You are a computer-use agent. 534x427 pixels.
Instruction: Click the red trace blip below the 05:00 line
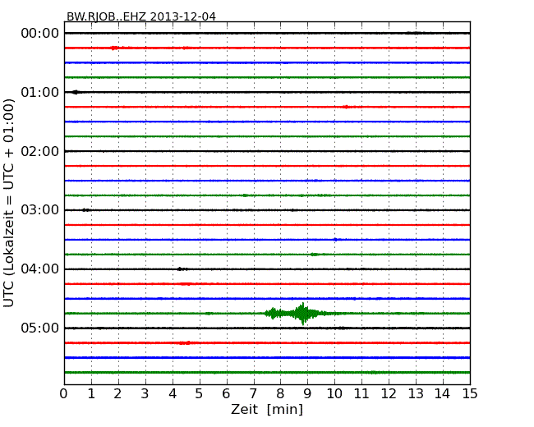185,343
